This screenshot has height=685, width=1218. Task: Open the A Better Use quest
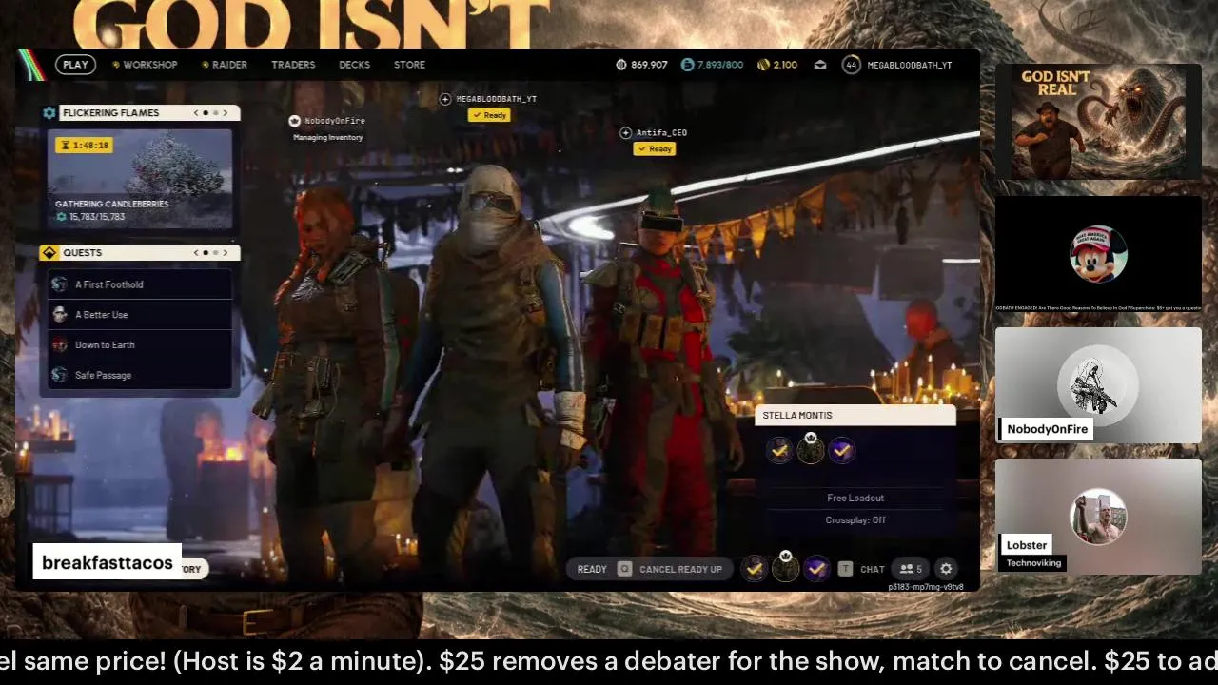click(139, 315)
